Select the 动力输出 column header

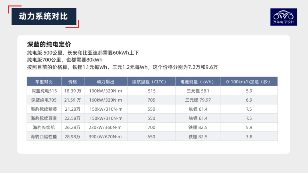click(106, 82)
